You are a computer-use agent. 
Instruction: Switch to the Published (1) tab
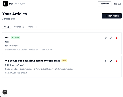pos(19,27)
